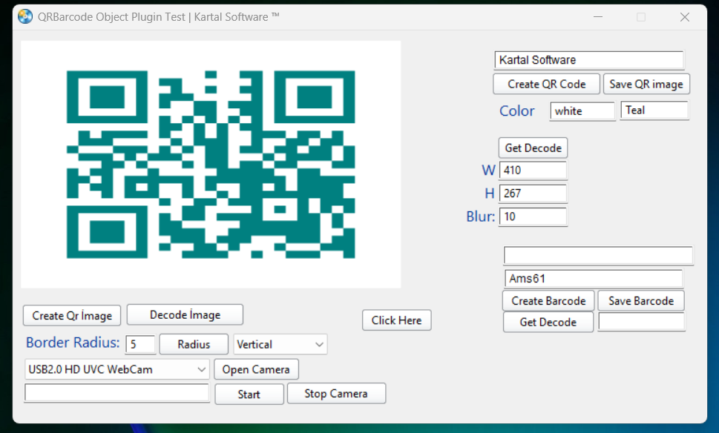
Task: Minimize the QRBarcode window
Action: (x=597, y=17)
